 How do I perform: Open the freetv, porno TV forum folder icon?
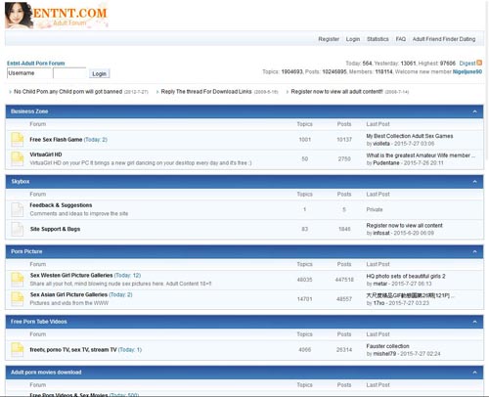point(18,350)
